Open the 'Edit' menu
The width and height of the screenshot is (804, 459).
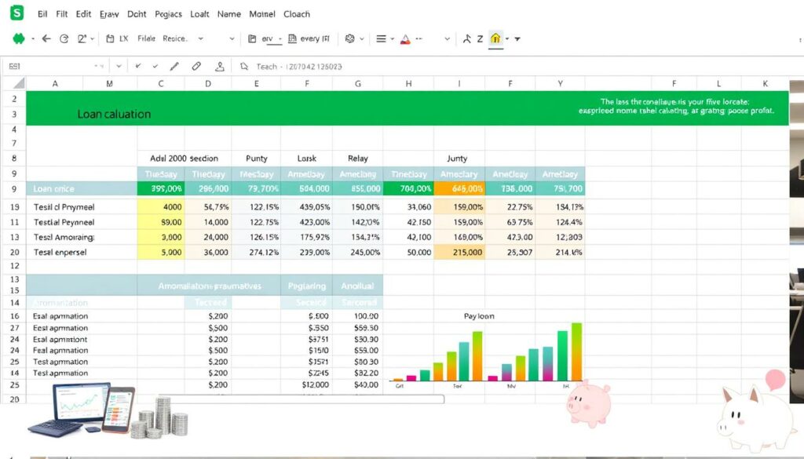[83, 14]
